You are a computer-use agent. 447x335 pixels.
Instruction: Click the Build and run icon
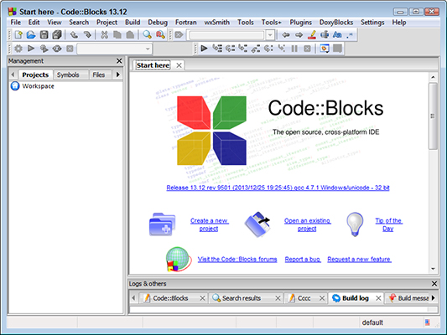click(44, 49)
